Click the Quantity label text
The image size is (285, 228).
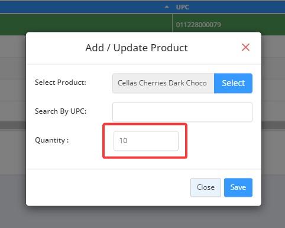pyautogui.click(x=52, y=140)
